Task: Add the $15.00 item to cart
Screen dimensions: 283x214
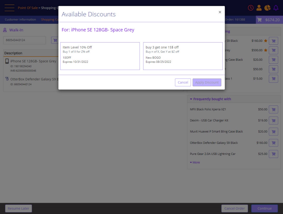Action: click(273, 79)
